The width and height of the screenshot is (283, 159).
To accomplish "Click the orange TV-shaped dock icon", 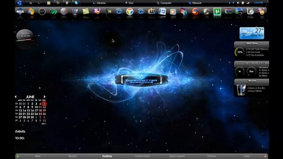I will [152, 11].
